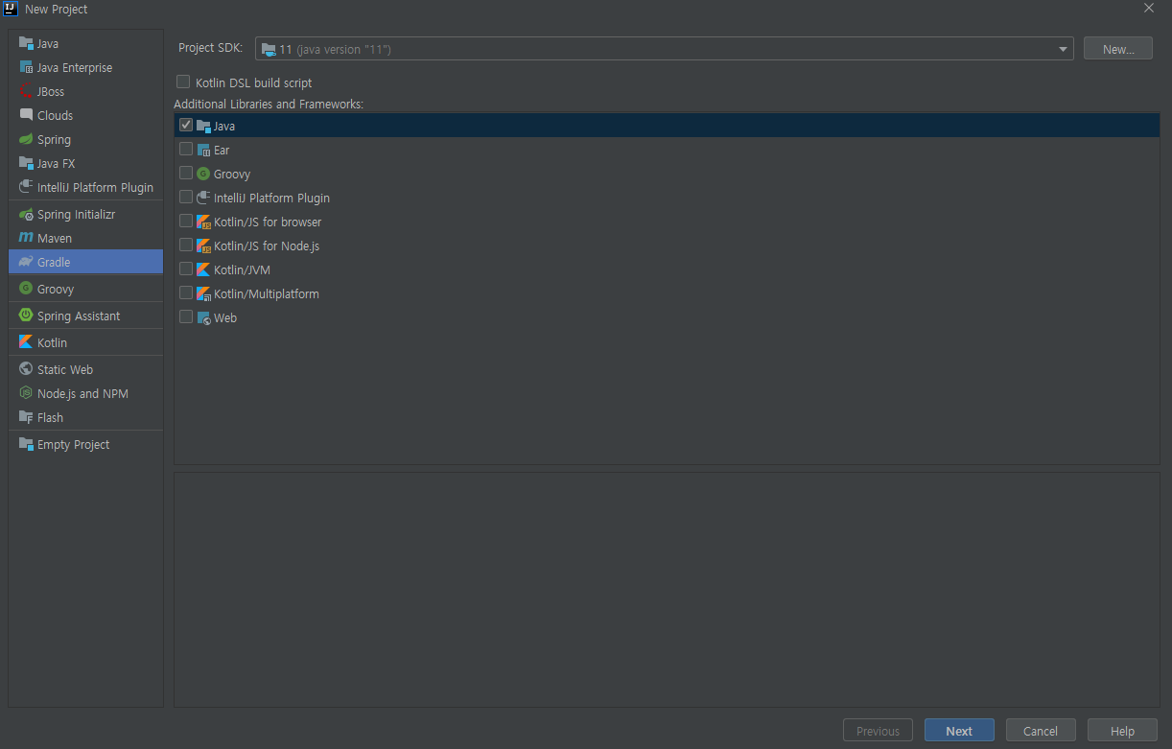Uncheck the Java framework checkbox
This screenshot has height=749, width=1172.
pyautogui.click(x=186, y=125)
